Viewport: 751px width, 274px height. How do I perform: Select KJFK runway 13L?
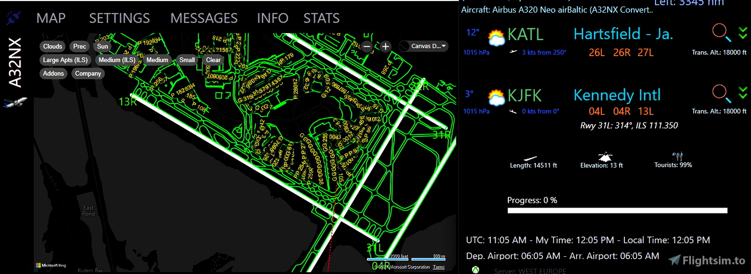[645, 111]
